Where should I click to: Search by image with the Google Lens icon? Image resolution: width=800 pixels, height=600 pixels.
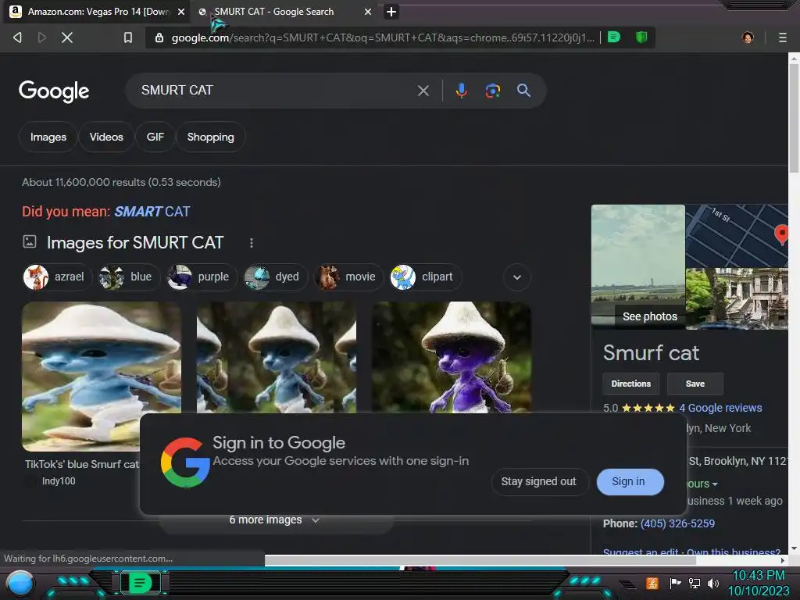pos(492,91)
